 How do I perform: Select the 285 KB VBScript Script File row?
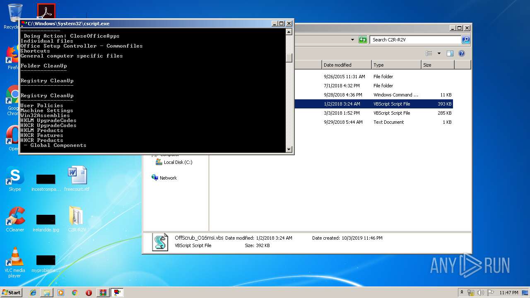pos(374,113)
